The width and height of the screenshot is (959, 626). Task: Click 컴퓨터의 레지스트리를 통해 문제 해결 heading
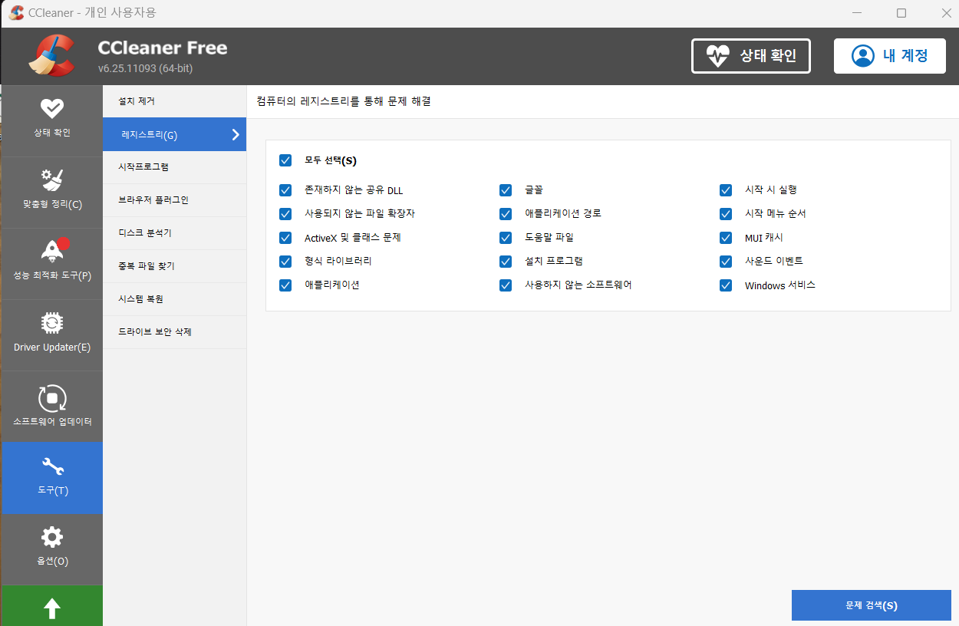(x=344, y=101)
